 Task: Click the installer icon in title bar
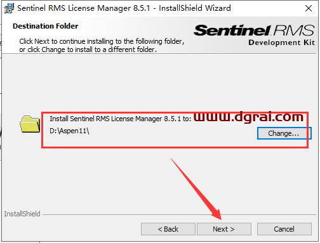[x=9, y=8]
